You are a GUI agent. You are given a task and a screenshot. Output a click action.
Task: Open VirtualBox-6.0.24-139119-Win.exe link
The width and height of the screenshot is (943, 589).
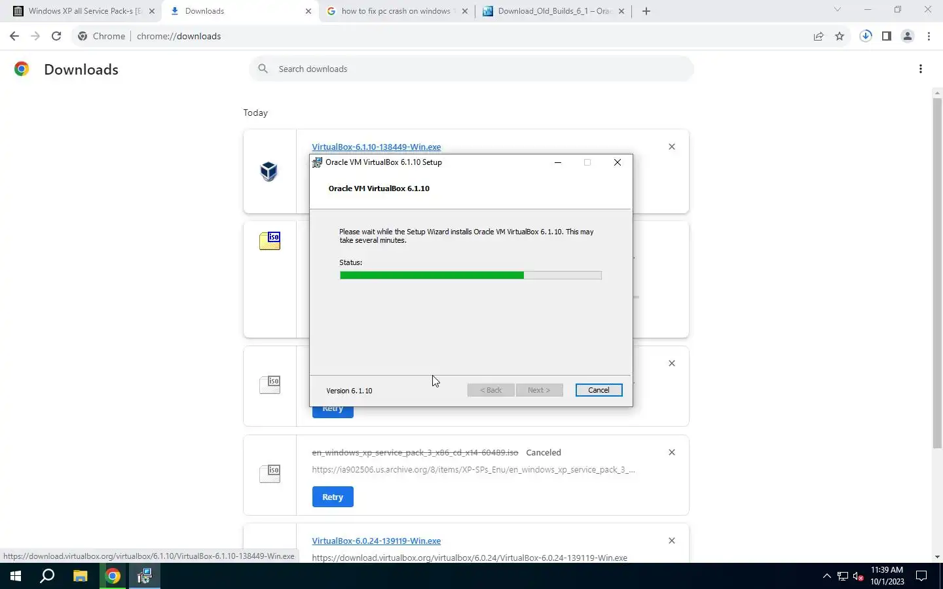point(377,541)
